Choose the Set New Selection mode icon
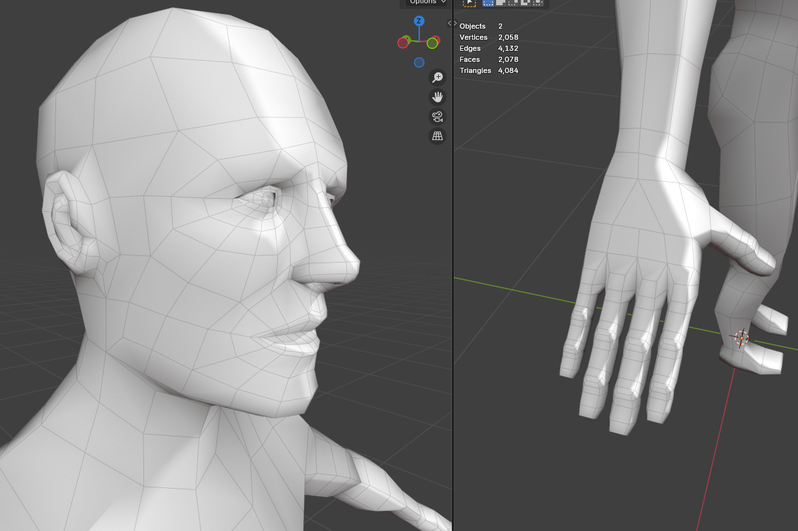This screenshot has height=531, width=798. coord(488,3)
